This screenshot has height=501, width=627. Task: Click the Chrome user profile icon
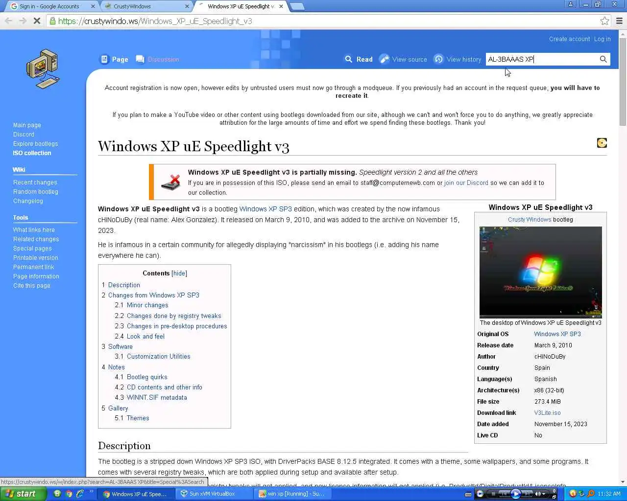pyautogui.click(x=571, y=4)
